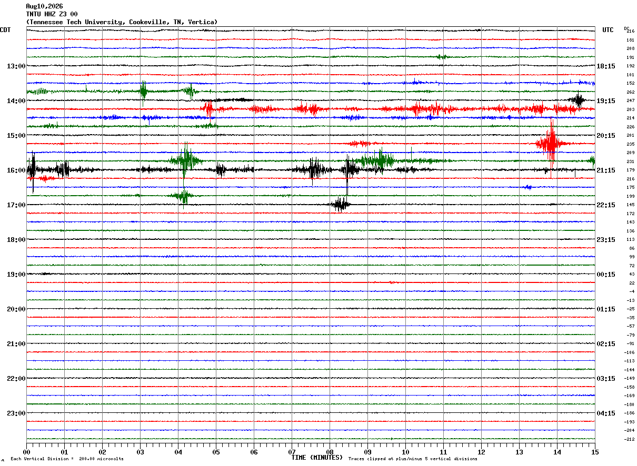Screen dimensions: 637x466
Task: Click the black burst at the 14:00 trace's end
Action: (578, 100)
